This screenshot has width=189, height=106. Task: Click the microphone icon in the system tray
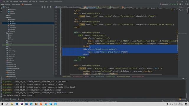click(168, 104)
